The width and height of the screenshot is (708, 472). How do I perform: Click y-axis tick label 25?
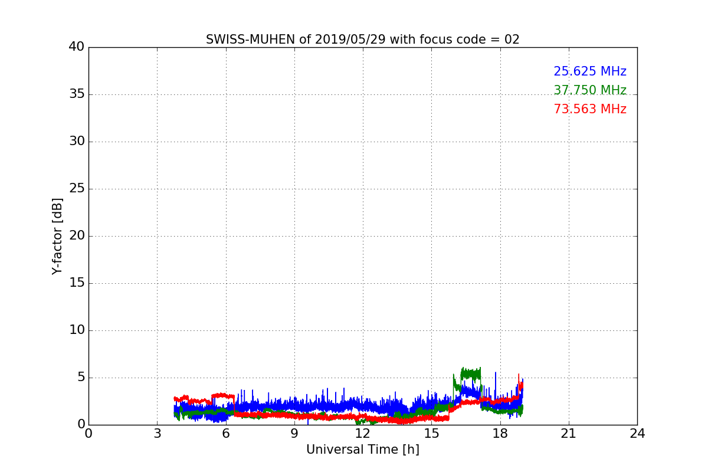77,189
